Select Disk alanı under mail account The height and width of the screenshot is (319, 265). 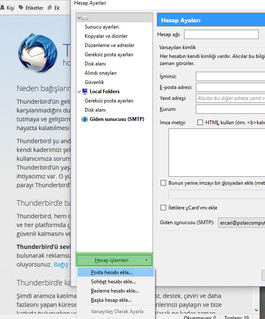(x=95, y=64)
